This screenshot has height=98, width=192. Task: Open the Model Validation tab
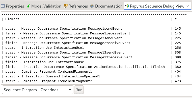[44, 6]
